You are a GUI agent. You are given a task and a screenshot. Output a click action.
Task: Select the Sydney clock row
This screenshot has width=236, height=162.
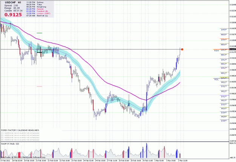(35, 2)
